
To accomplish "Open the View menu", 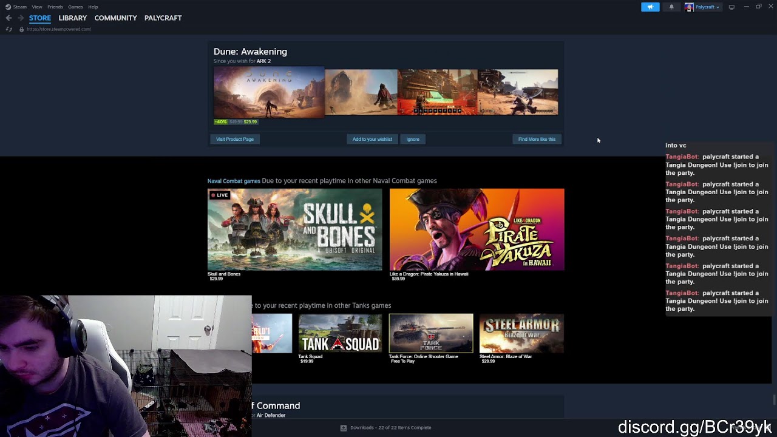I will [x=37, y=7].
